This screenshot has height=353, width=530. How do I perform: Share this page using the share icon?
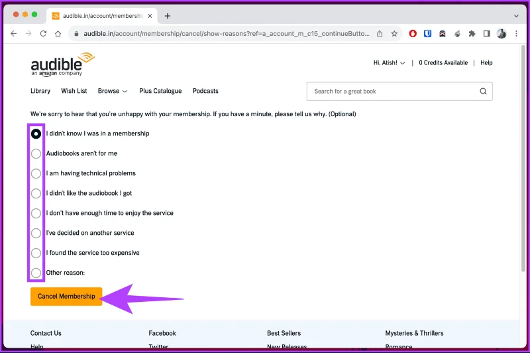[x=380, y=33]
